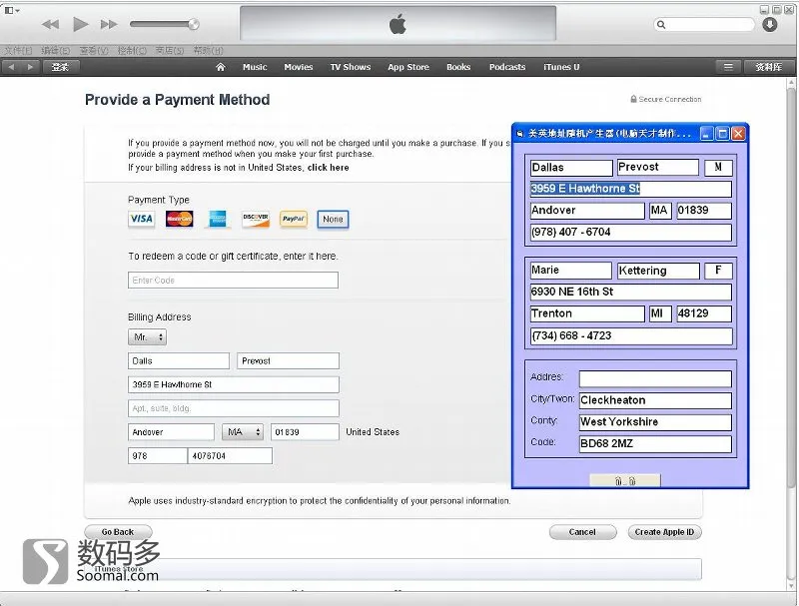Open the MA state dropdown
The width and height of the screenshot is (799, 606).
coord(243,432)
